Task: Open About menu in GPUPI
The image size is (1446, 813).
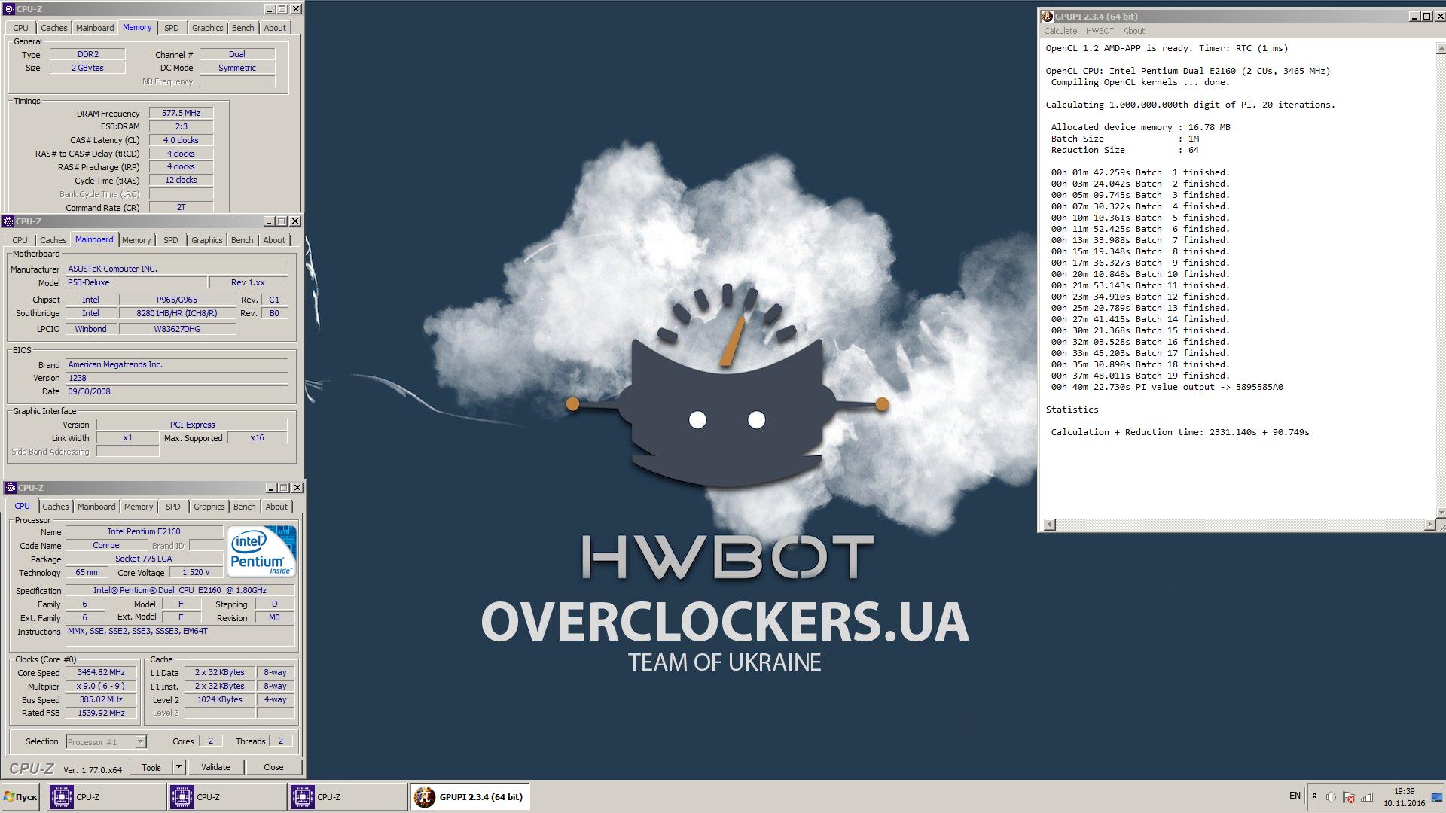Action: click(x=1133, y=31)
